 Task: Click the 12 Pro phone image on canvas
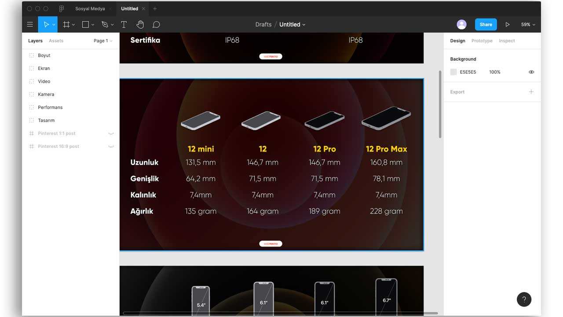[x=325, y=120]
